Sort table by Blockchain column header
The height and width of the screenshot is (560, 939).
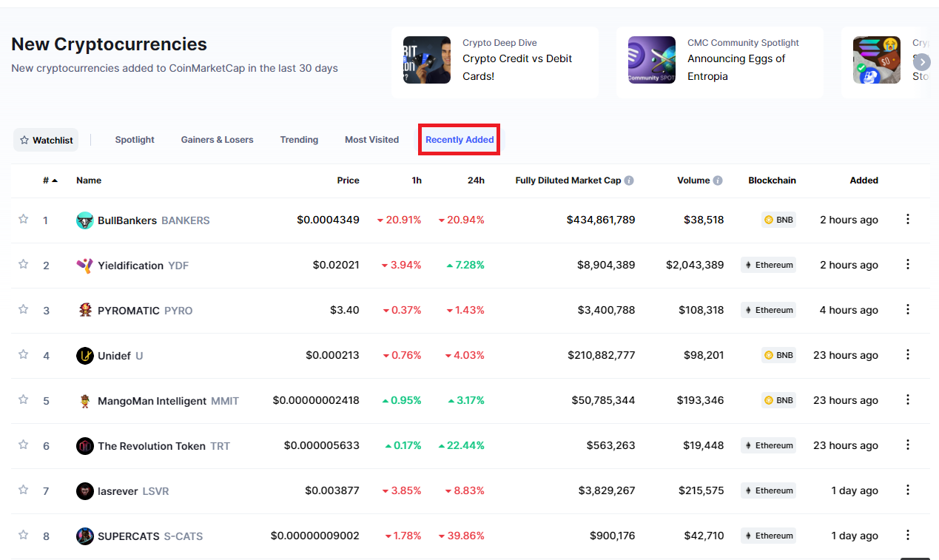pyautogui.click(x=772, y=181)
